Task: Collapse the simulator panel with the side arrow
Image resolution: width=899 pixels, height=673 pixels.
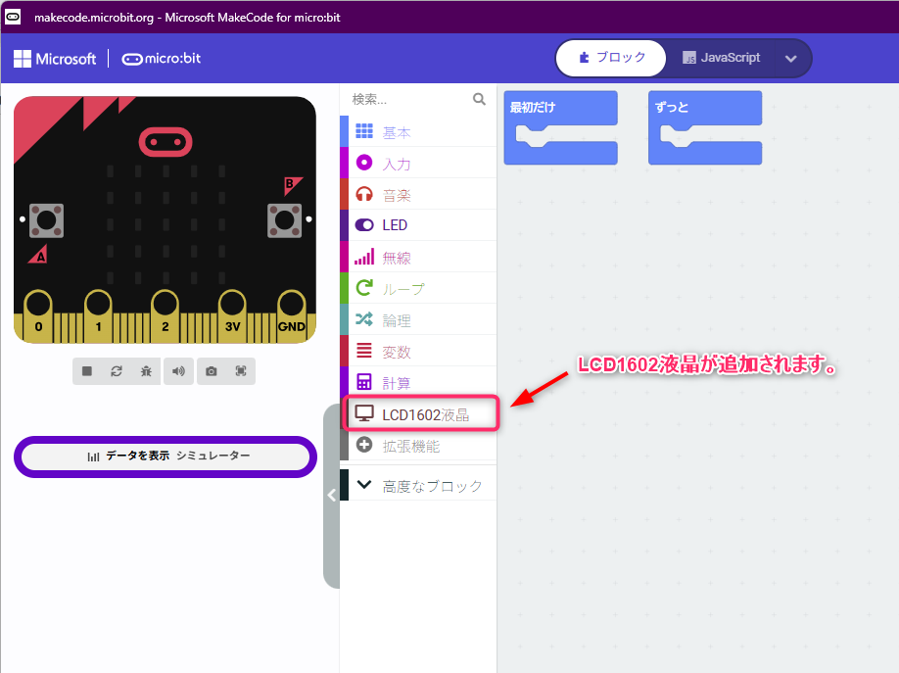Action: point(331,495)
